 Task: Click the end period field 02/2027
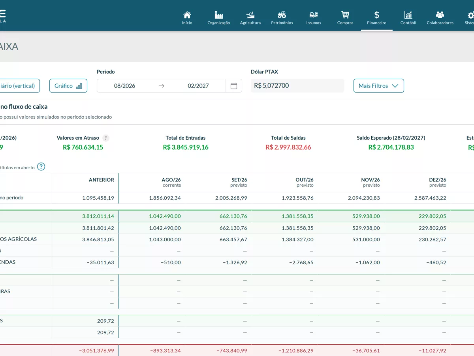point(198,86)
